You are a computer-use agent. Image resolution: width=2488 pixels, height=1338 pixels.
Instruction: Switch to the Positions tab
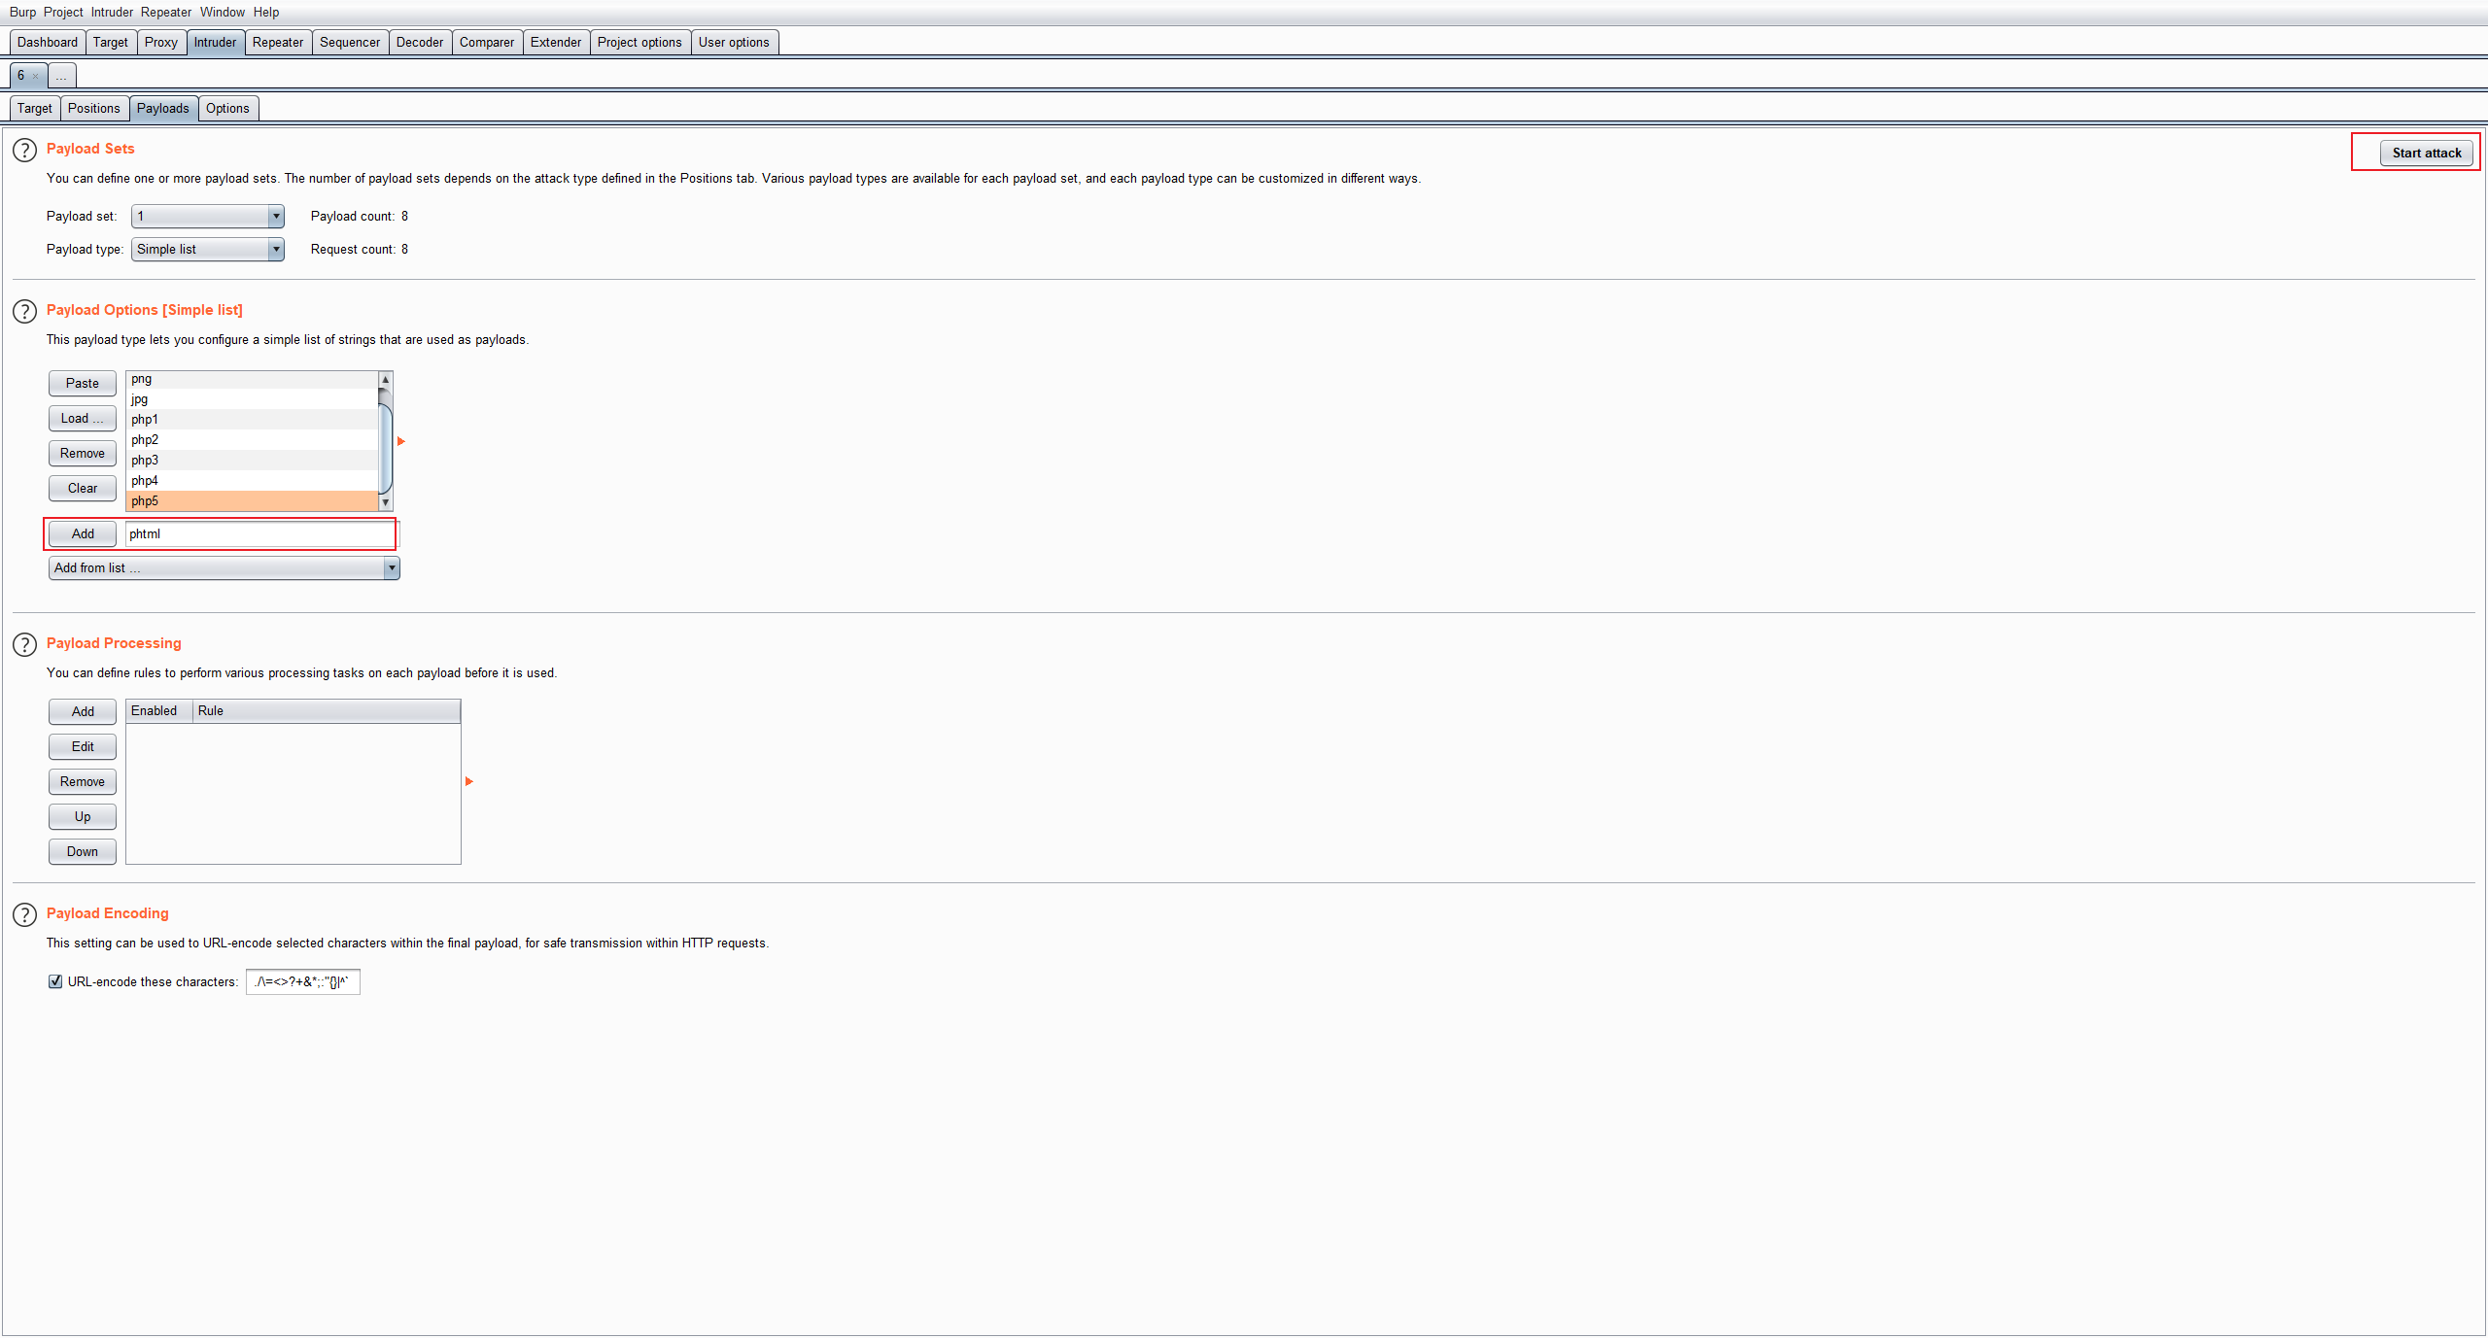click(93, 108)
